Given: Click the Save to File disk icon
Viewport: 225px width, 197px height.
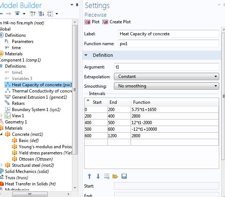Looking at the screenshot, I should 124,176.
